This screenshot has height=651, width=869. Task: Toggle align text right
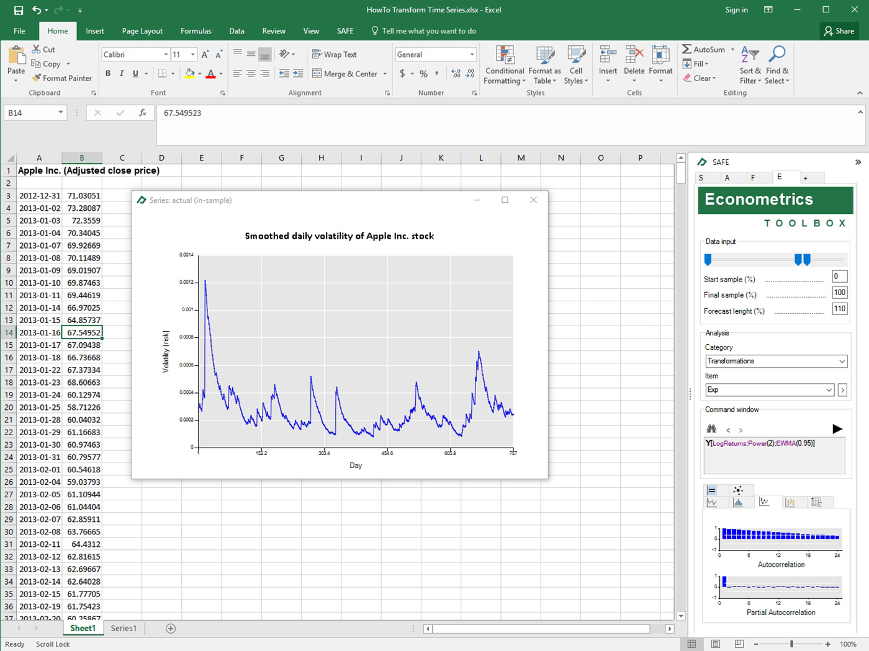pyautogui.click(x=265, y=74)
